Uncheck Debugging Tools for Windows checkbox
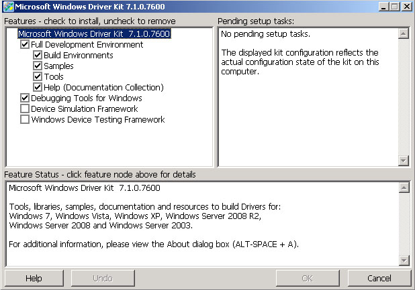Viewport: 415px width, 290px height. click(25, 98)
